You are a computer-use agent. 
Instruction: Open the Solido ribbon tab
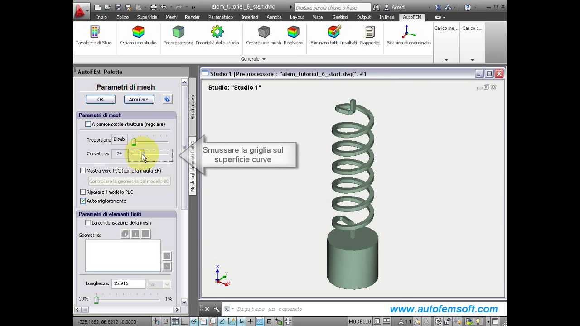click(x=123, y=17)
